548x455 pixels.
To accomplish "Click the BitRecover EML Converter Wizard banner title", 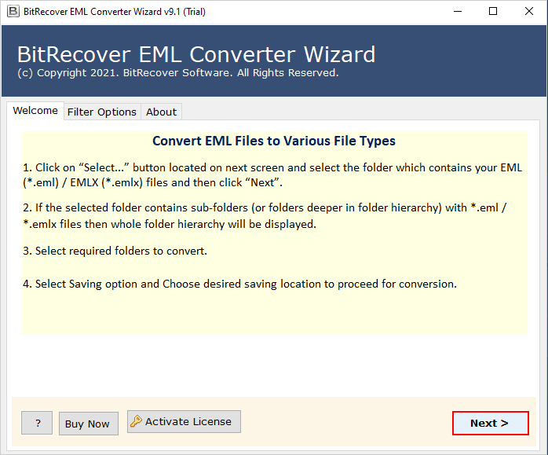I will tap(196, 54).
